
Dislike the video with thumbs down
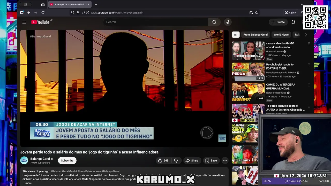[x=176, y=161]
